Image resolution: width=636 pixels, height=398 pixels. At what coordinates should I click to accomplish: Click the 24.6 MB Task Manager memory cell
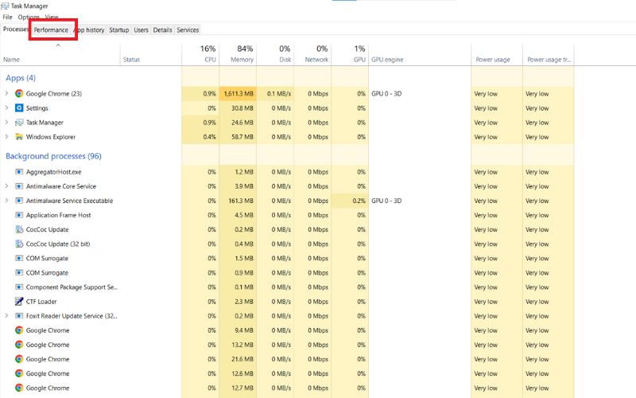click(238, 123)
